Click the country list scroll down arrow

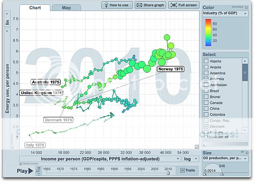point(245,130)
